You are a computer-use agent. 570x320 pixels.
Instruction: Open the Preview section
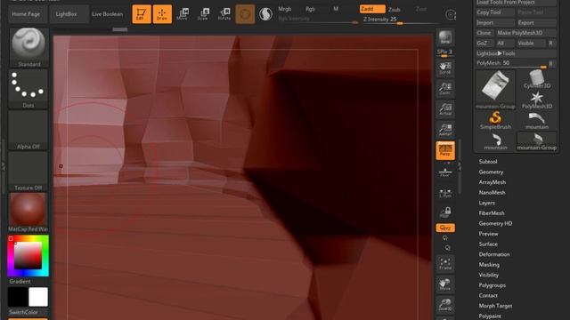[488, 234]
